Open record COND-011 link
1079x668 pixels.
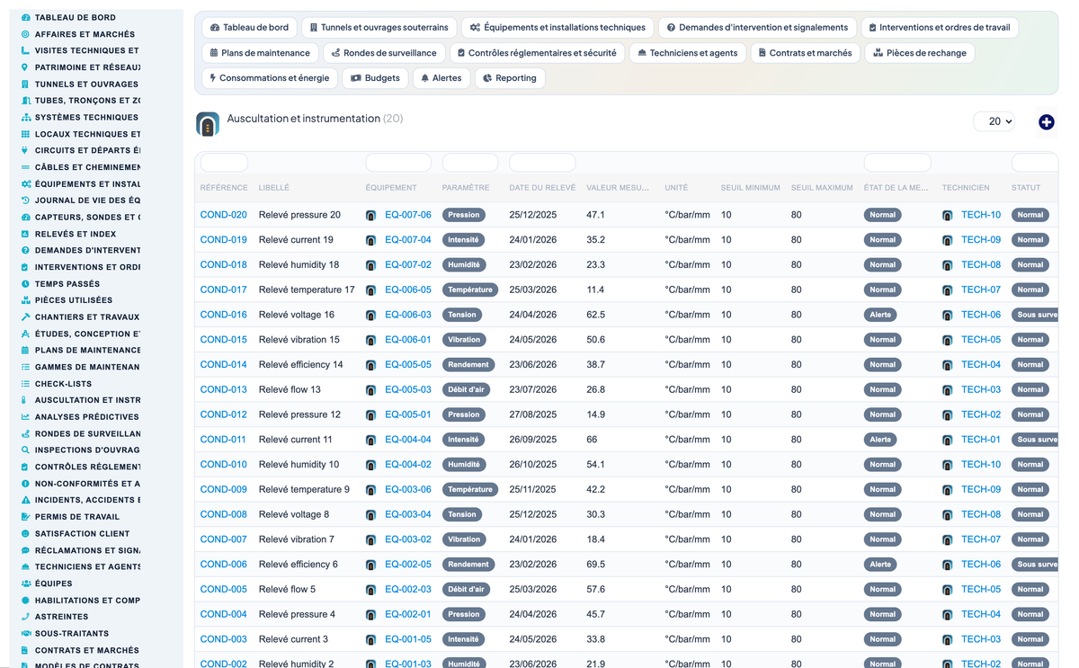[x=223, y=440]
